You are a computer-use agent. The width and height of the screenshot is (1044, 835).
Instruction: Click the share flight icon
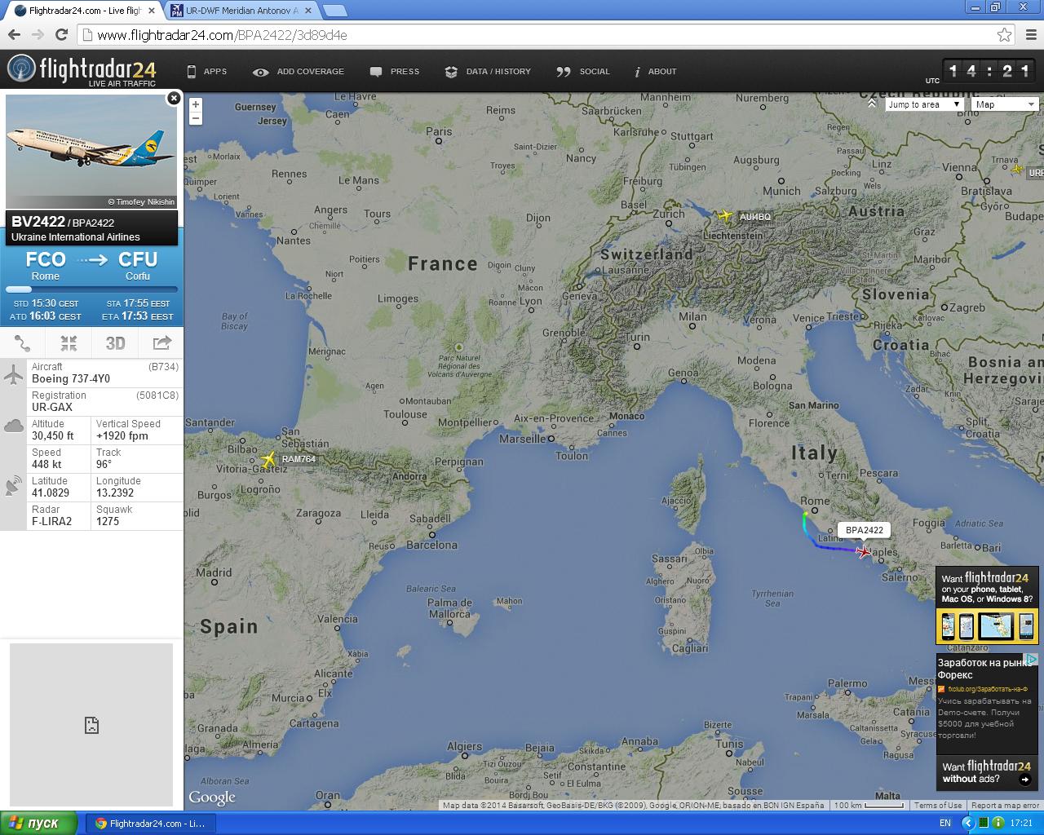click(161, 342)
